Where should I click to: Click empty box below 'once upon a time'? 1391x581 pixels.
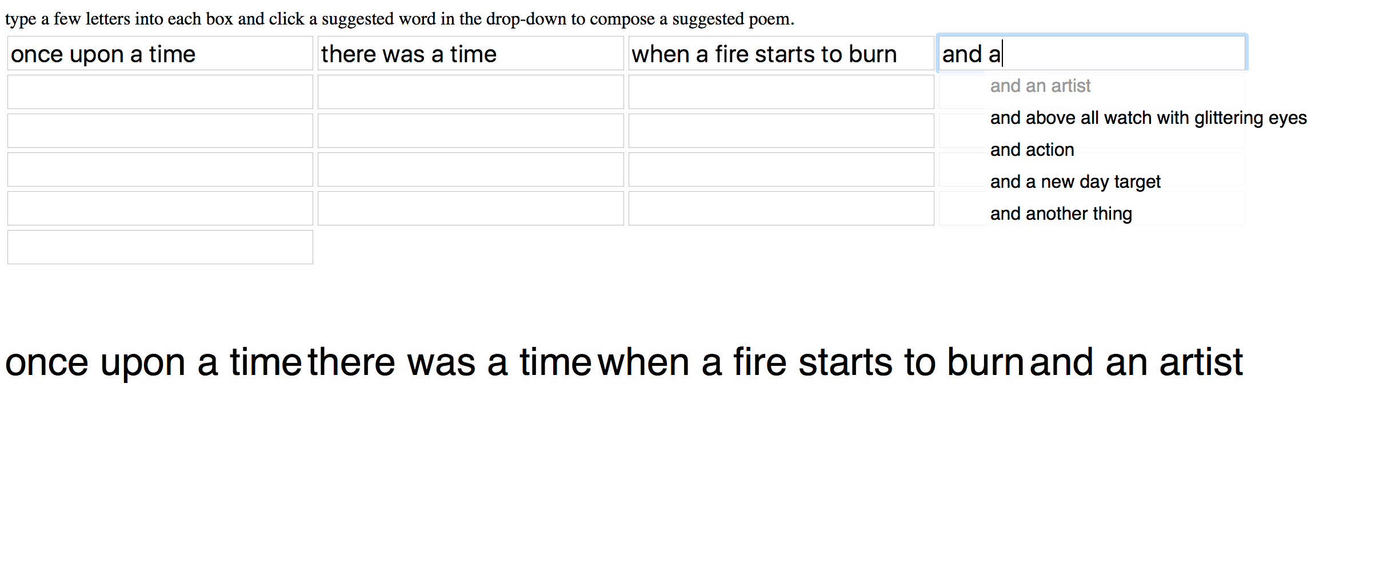[160, 92]
